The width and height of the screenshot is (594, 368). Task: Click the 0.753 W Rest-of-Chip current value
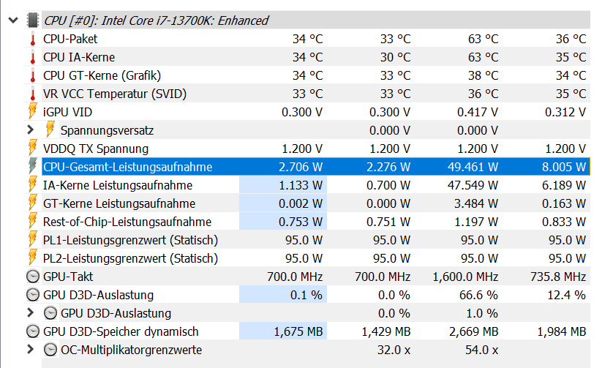pyautogui.click(x=301, y=222)
